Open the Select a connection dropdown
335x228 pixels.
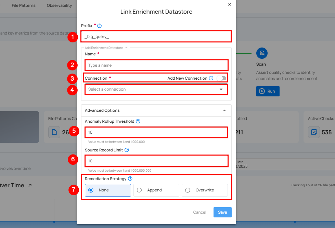[156, 89]
